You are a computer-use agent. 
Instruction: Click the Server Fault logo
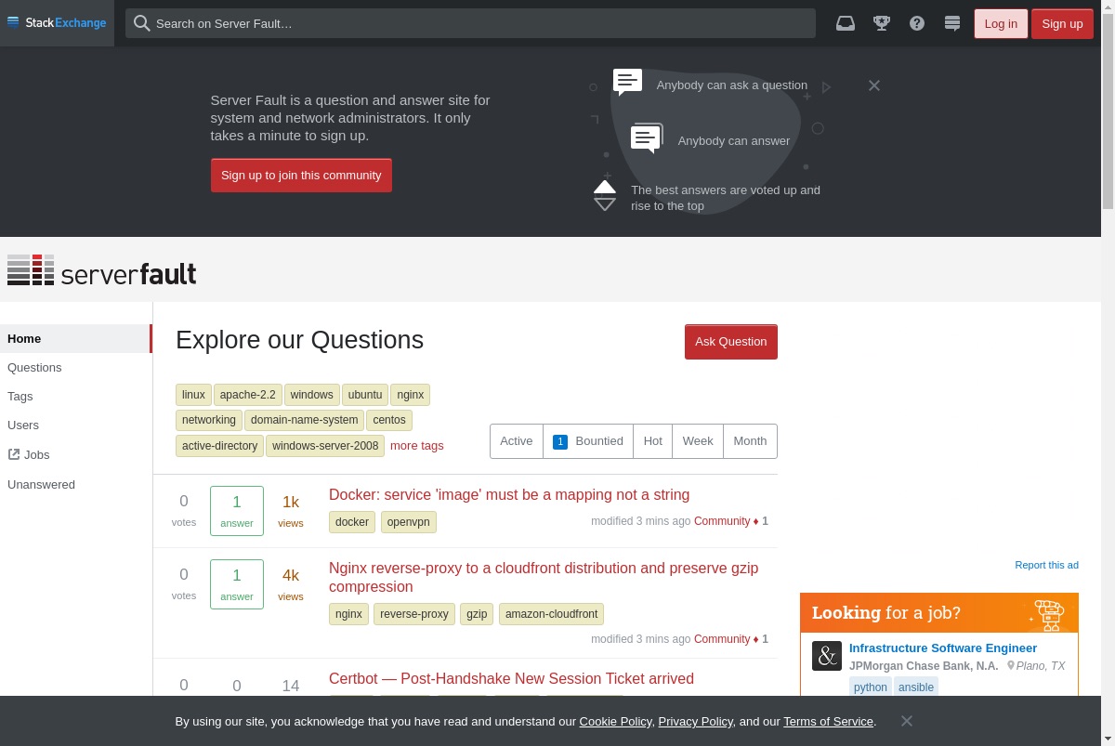click(102, 270)
